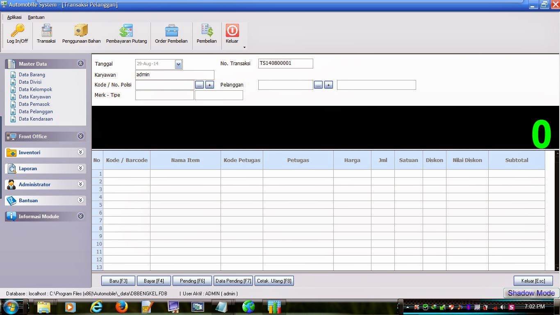The image size is (560, 315).
Task: Expand the Bantuan sidebar panel
Action: click(x=81, y=200)
